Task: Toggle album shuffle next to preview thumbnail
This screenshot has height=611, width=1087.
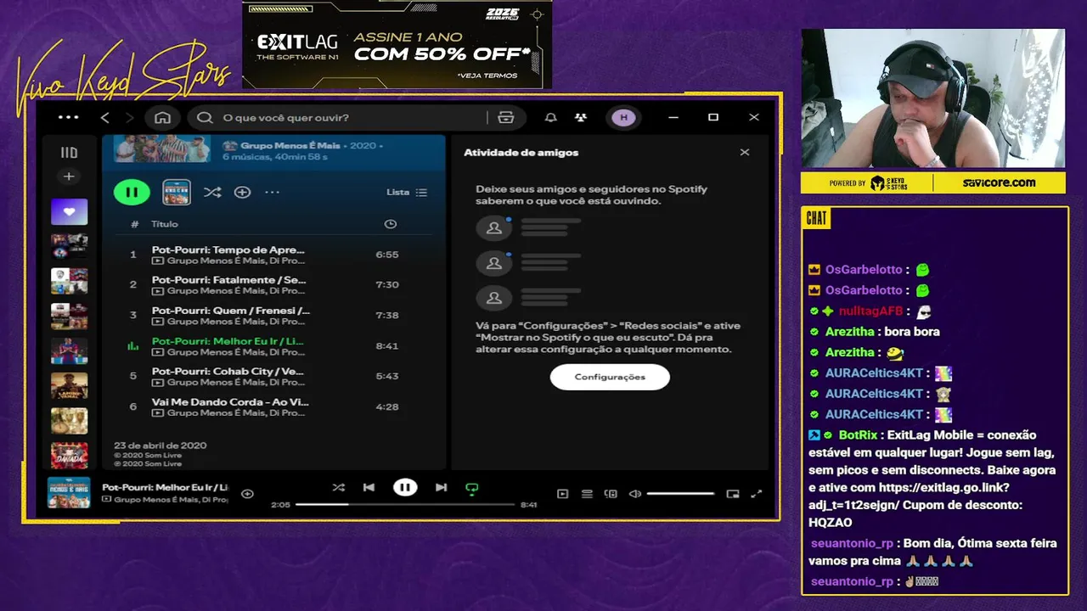Action: (x=212, y=193)
